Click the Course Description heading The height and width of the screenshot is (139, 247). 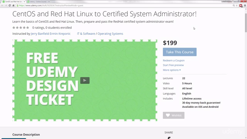coord(26,135)
